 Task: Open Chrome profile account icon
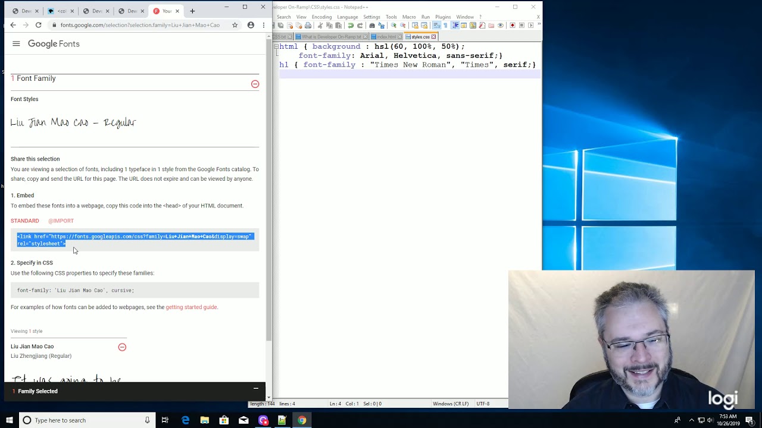251,25
